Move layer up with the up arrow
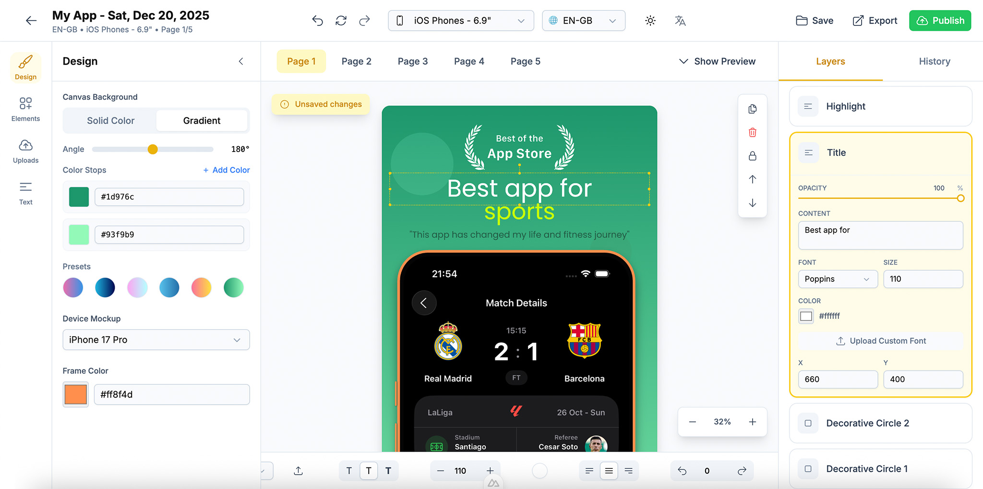Screen dimensions: 983x489 pyautogui.click(x=752, y=179)
